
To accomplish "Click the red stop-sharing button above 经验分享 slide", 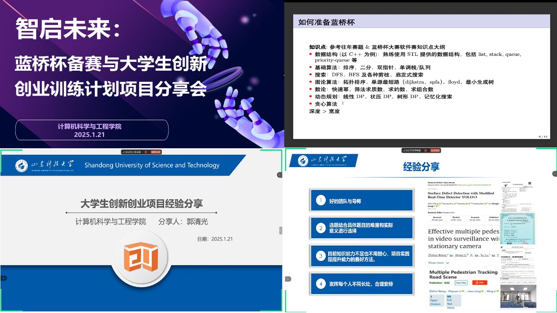I will pyautogui.click(x=435, y=150).
